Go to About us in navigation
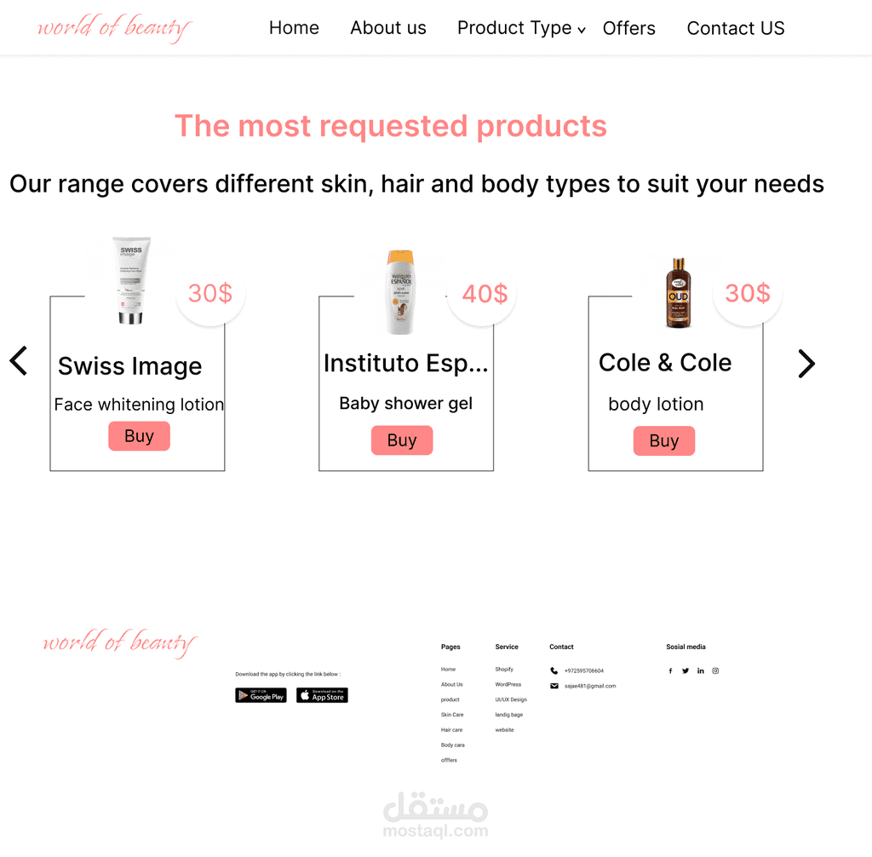 click(x=388, y=28)
